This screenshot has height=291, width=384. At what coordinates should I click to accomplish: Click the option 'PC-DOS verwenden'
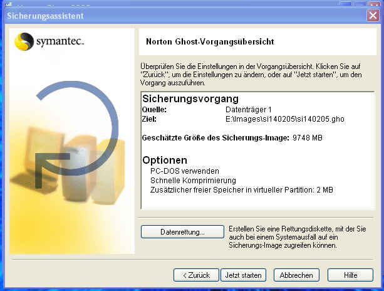pyautogui.click(x=184, y=171)
